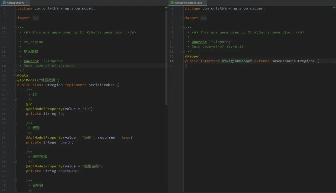
Task: Click 'private Integer depth;'
Action: [50, 142]
